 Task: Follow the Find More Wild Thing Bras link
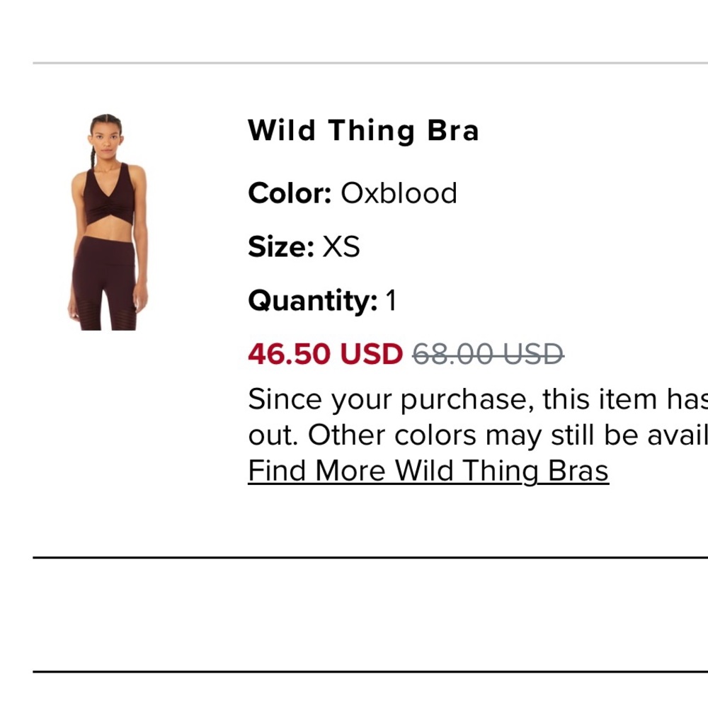point(428,471)
